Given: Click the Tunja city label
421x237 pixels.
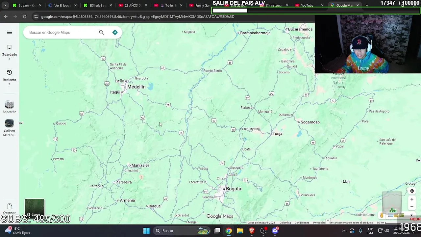Looking at the screenshot, I should [277, 133].
